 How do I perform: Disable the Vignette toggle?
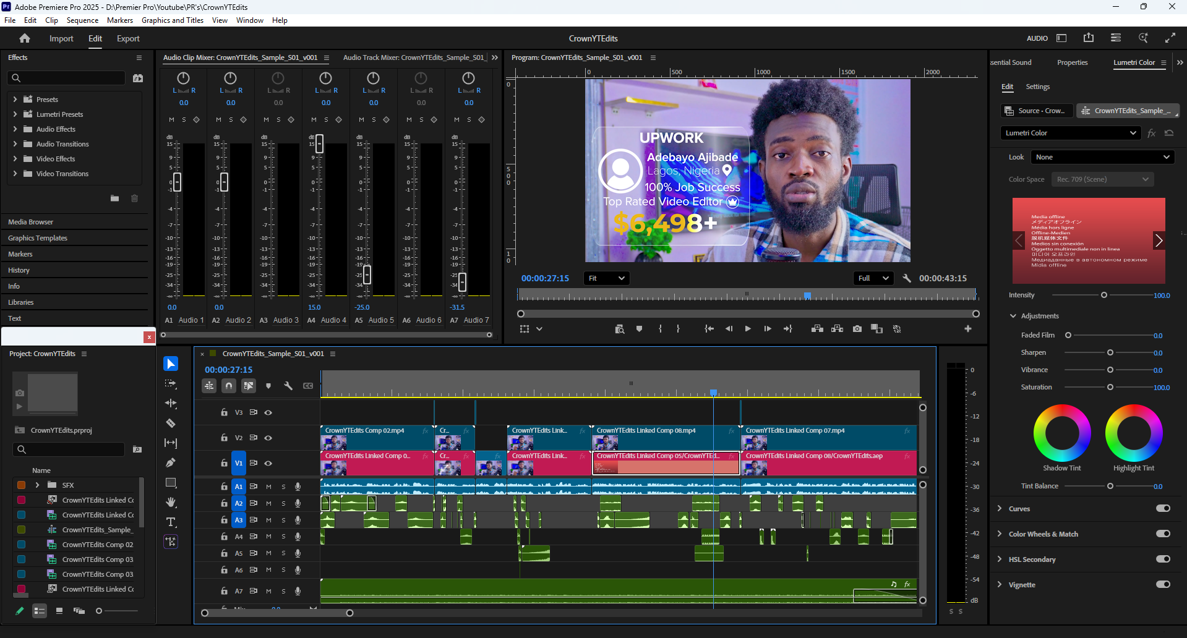1163,584
